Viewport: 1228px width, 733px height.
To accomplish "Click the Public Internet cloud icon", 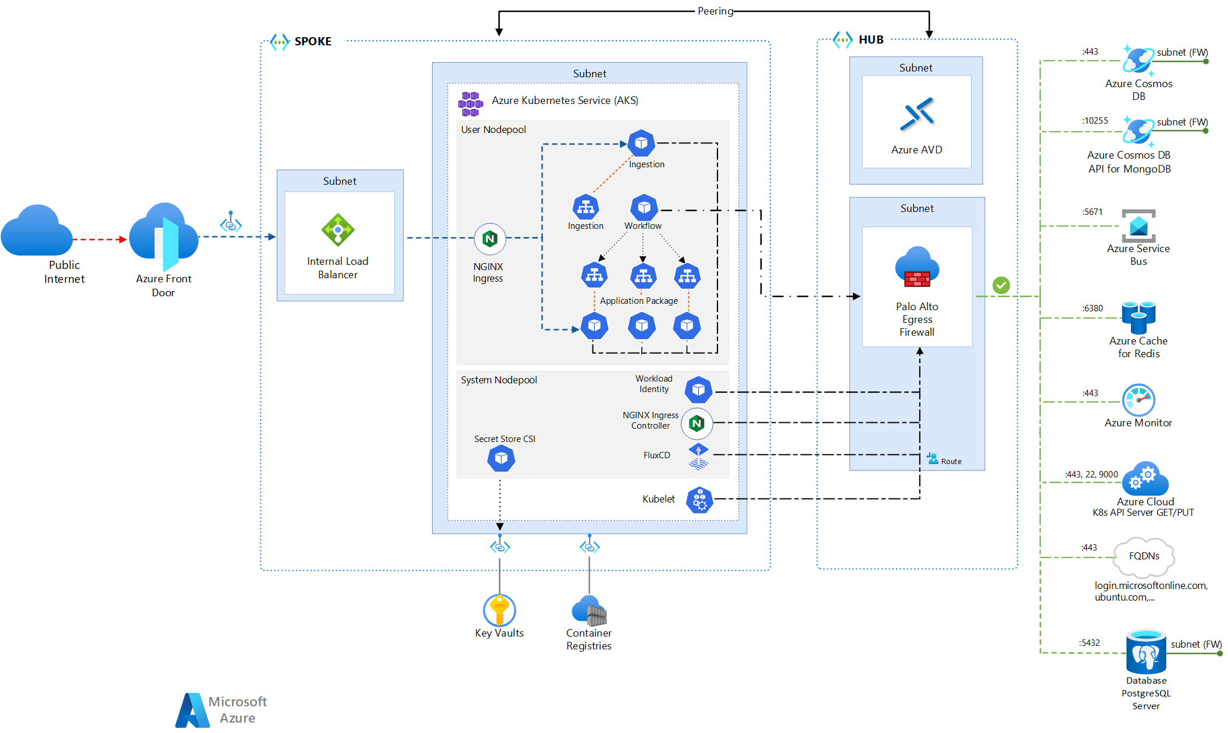I will tap(37, 231).
